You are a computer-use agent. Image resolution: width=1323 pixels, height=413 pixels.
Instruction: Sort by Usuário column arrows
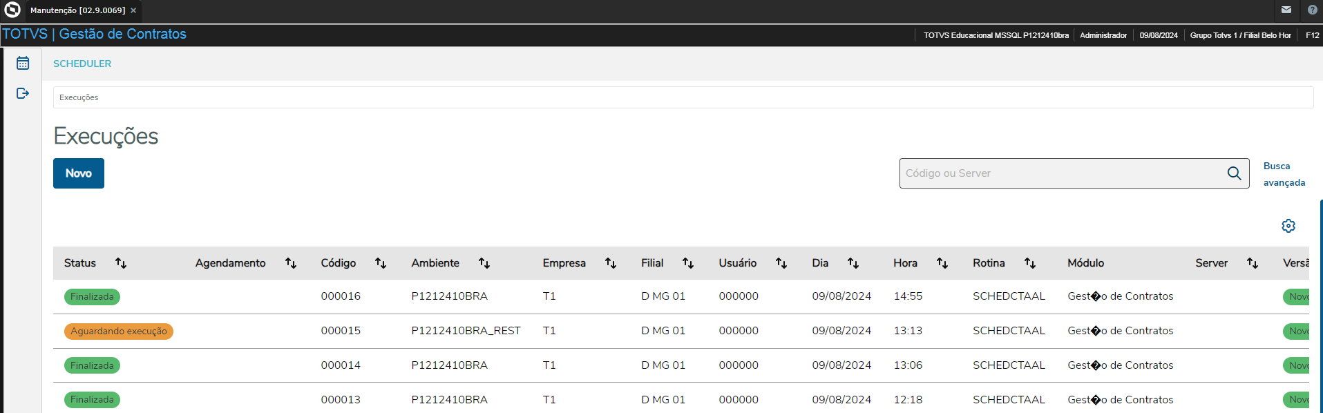point(781,263)
